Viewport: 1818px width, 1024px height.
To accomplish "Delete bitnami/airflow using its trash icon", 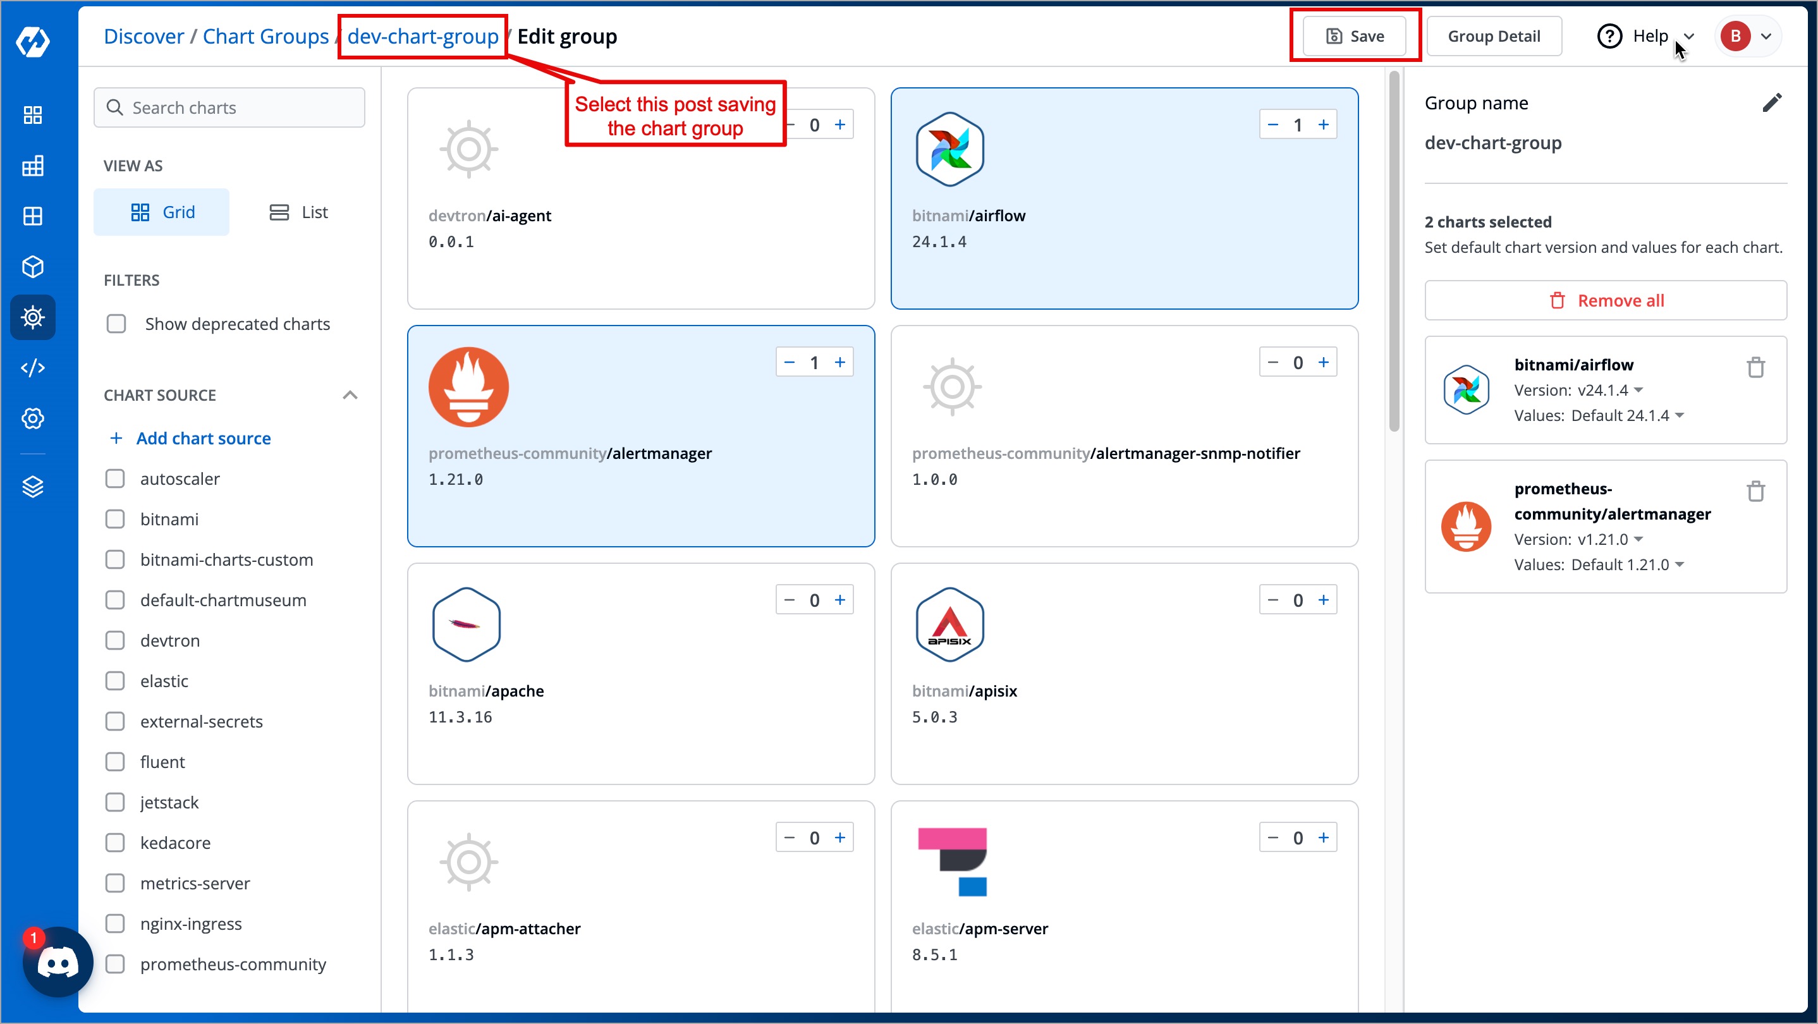I will coord(1755,368).
